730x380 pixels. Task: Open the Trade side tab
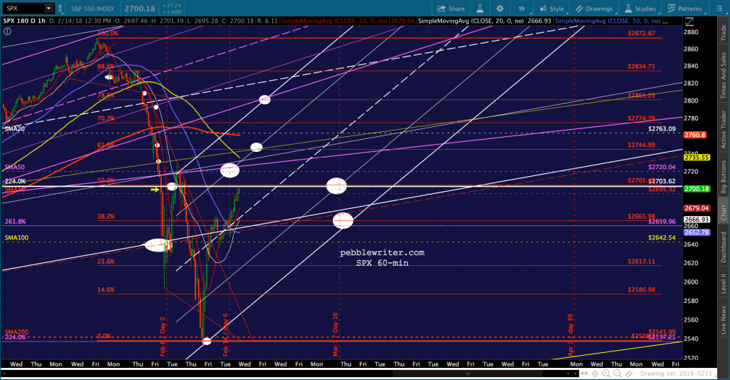coord(724,33)
